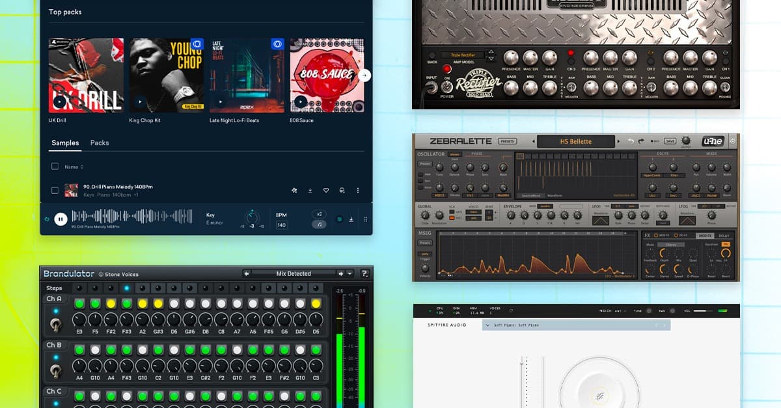Pause the Drill Piano Melody preview
Viewport: 781px width, 408px height.
click(x=61, y=219)
